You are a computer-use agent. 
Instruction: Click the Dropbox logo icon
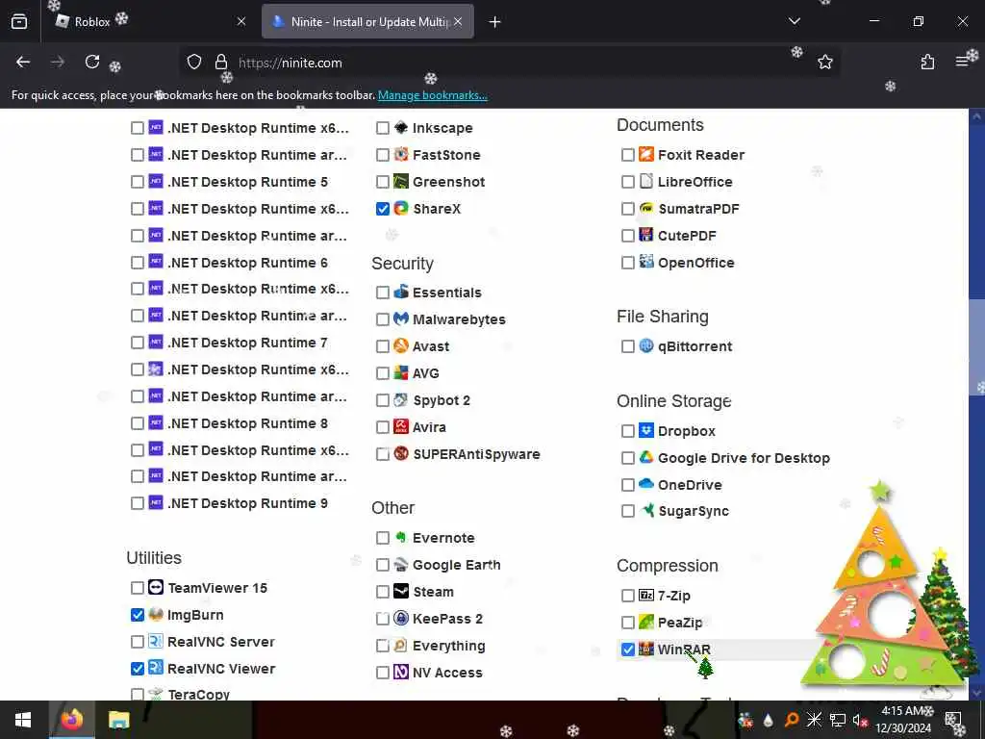pos(646,430)
